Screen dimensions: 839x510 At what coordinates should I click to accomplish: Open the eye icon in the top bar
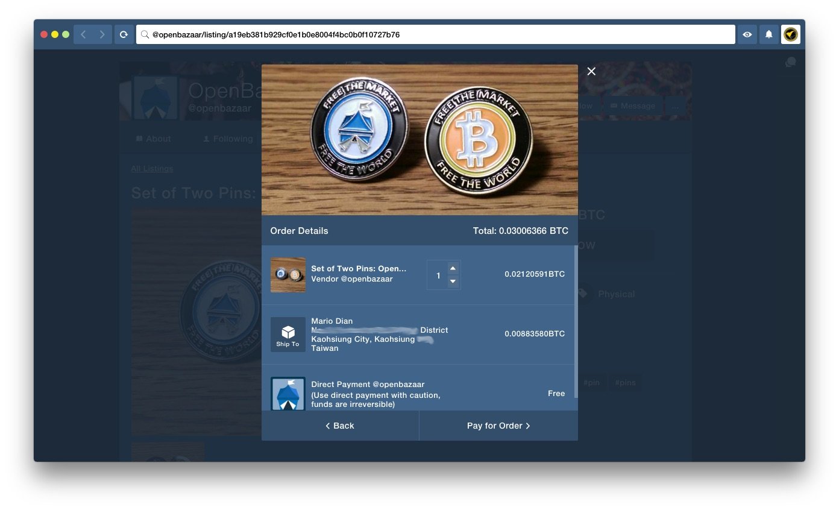(747, 34)
